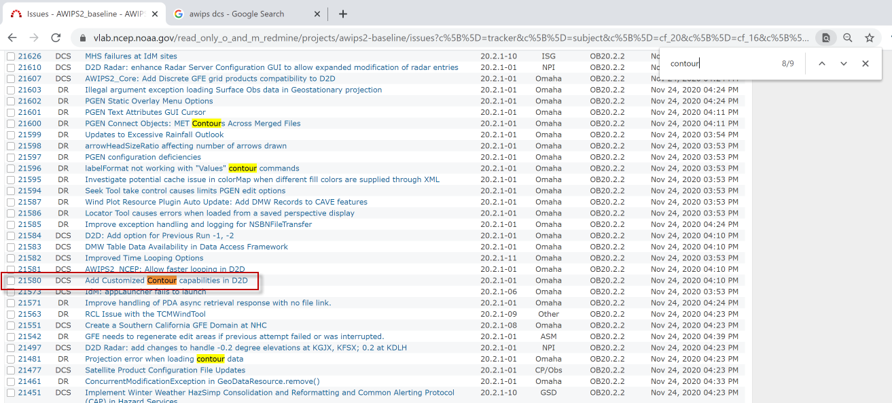Viewport: 892px width, 403px height.
Task: Click 'CP/Obs' cell in row 21477
Action: (548, 370)
